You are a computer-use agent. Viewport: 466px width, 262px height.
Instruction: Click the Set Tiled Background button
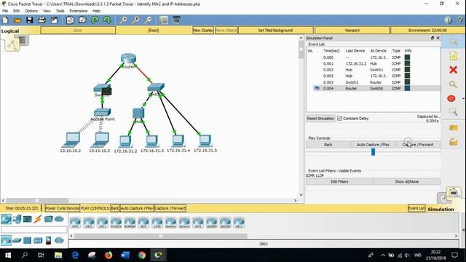pos(275,31)
